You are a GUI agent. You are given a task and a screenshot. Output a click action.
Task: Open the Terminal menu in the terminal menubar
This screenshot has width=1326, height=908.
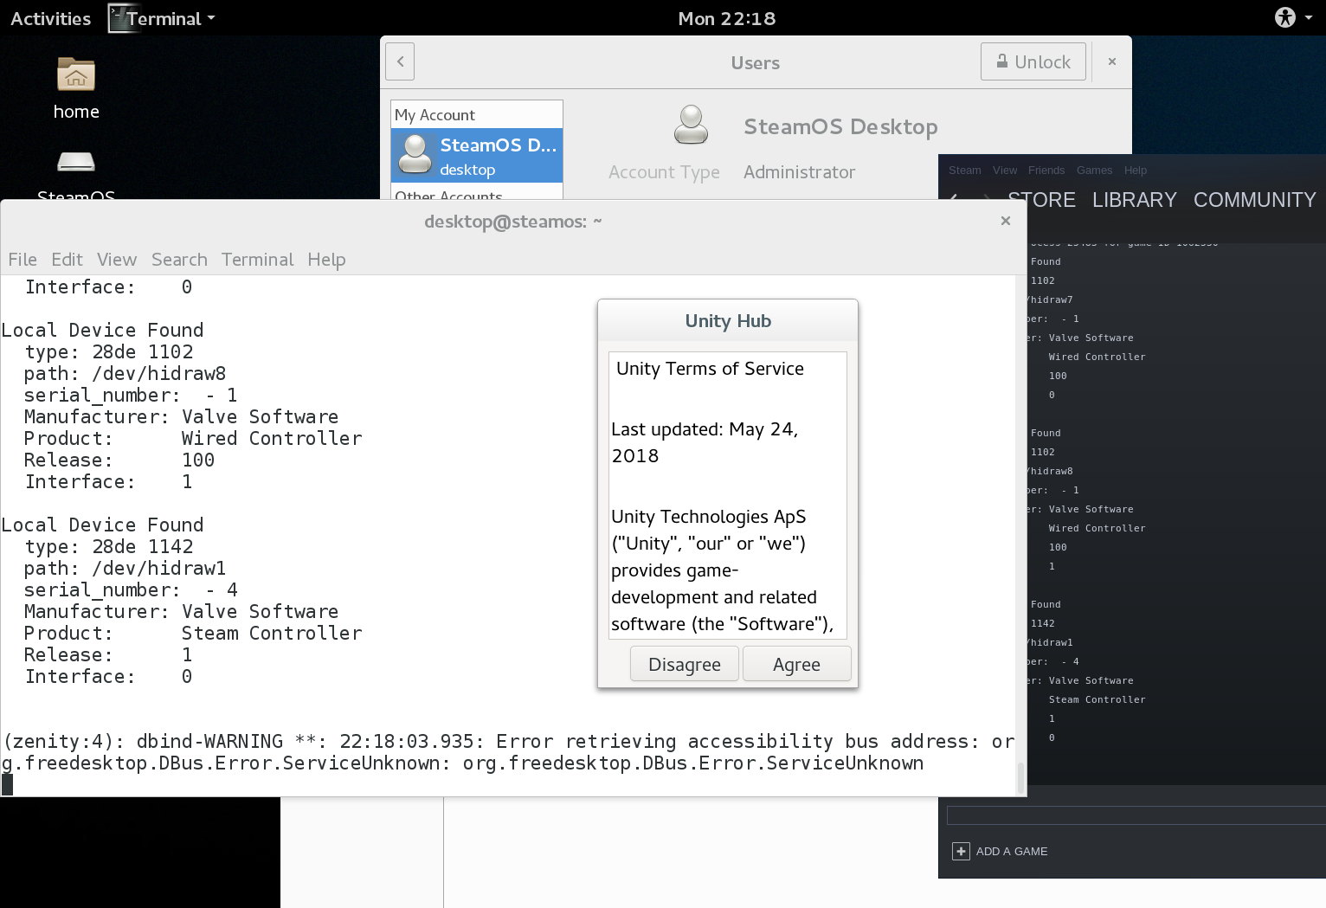pos(257,260)
